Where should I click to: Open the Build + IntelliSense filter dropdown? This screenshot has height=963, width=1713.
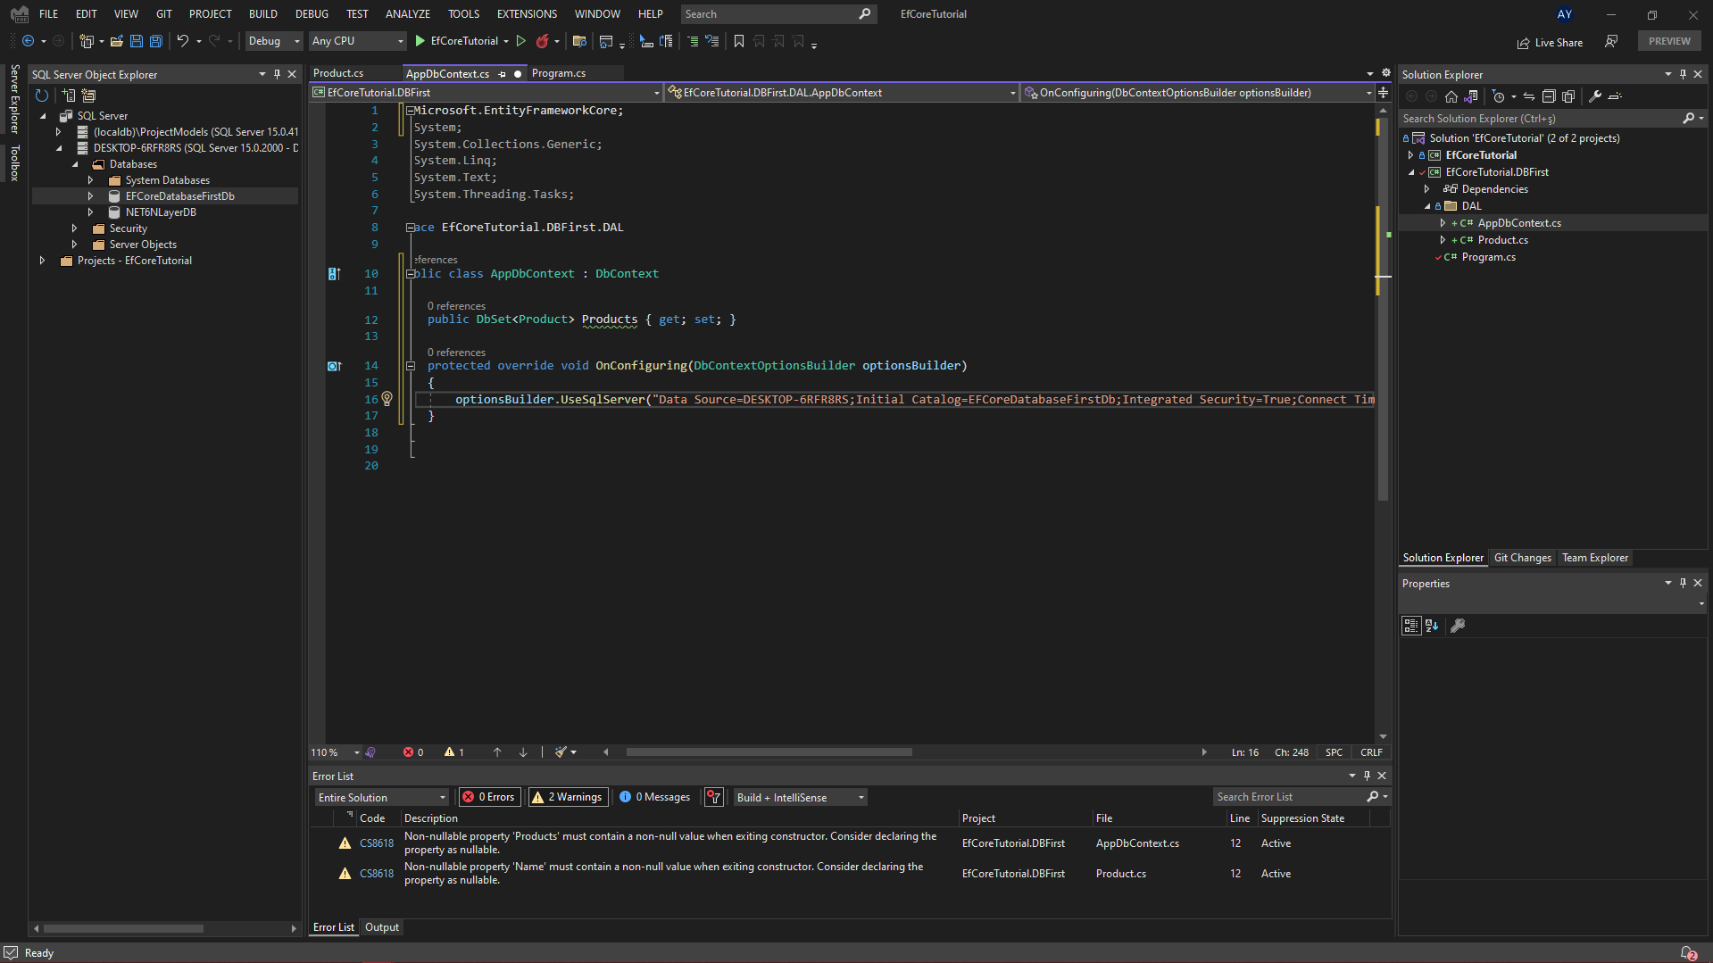click(x=859, y=797)
